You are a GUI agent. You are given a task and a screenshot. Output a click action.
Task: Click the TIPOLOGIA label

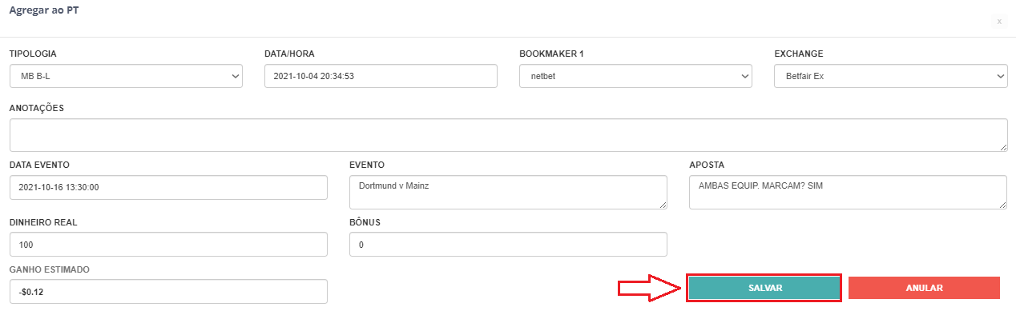coord(33,54)
